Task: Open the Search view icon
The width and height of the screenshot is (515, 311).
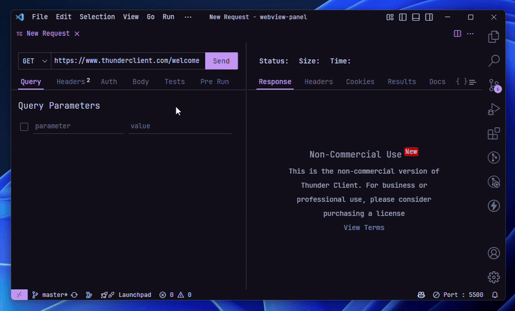Action: pos(493,61)
